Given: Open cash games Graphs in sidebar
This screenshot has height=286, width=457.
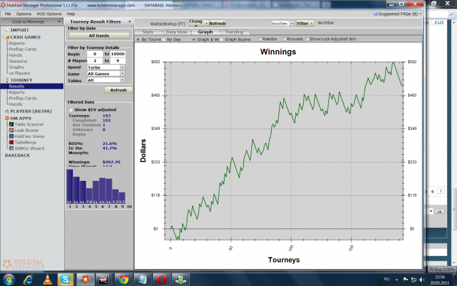Looking at the screenshot, I should (x=16, y=67).
